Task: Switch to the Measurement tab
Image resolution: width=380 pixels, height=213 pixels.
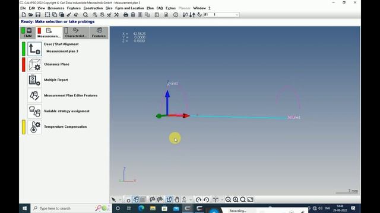Action: point(49,33)
